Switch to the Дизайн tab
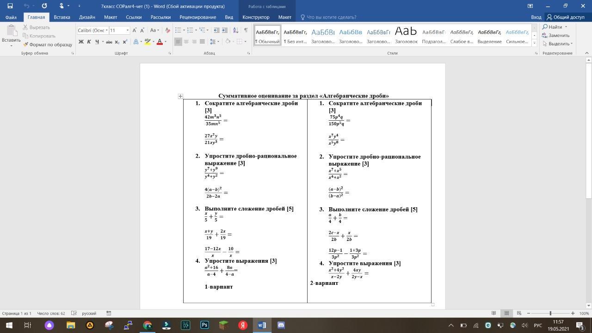Viewport: 592px width, 333px height. 87,17
